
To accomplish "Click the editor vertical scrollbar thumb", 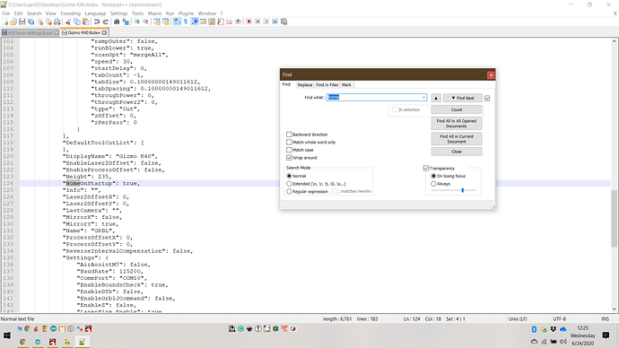I will click(x=615, y=219).
